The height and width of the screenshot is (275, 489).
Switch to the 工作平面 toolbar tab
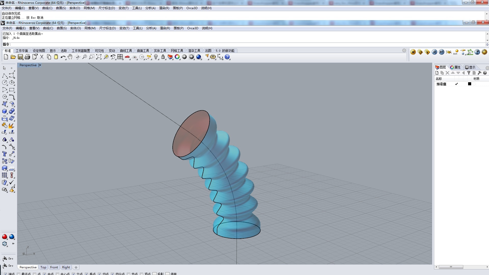click(x=22, y=51)
